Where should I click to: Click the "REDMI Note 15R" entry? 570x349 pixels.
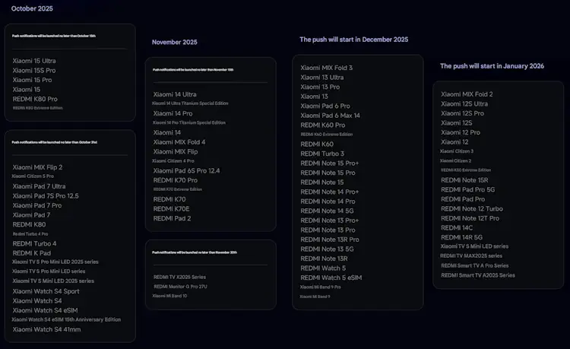click(464, 180)
